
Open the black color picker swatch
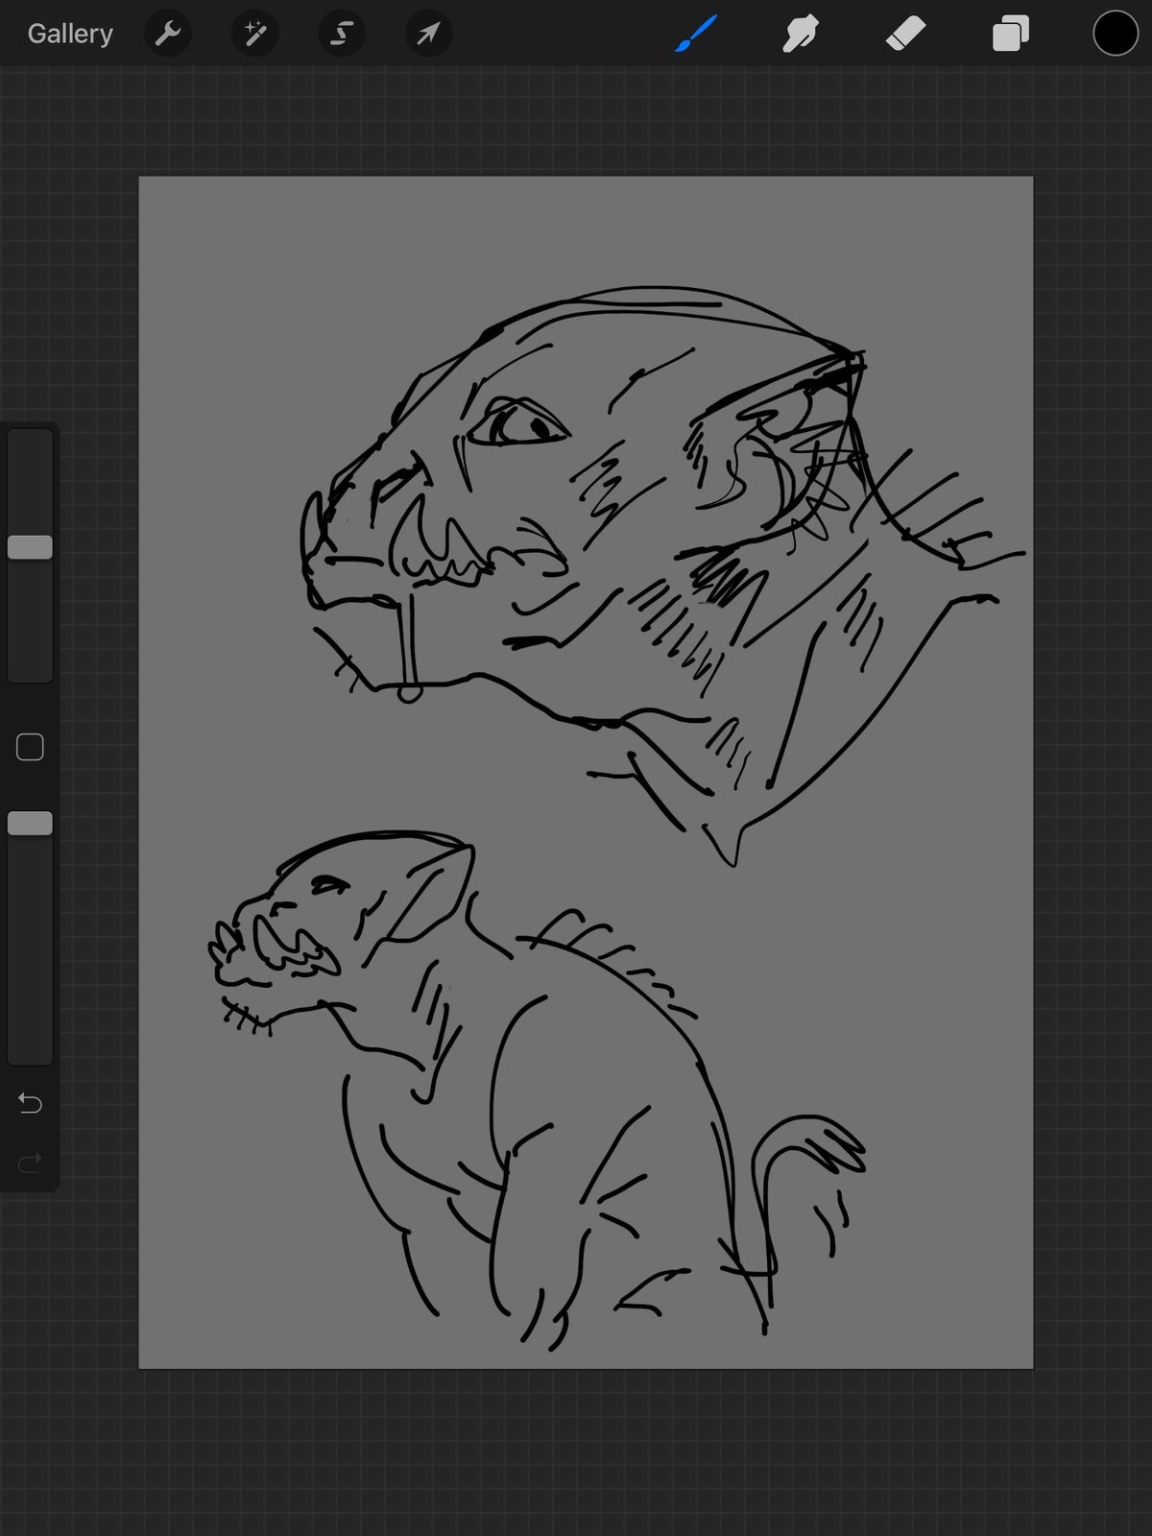[x=1116, y=34]
